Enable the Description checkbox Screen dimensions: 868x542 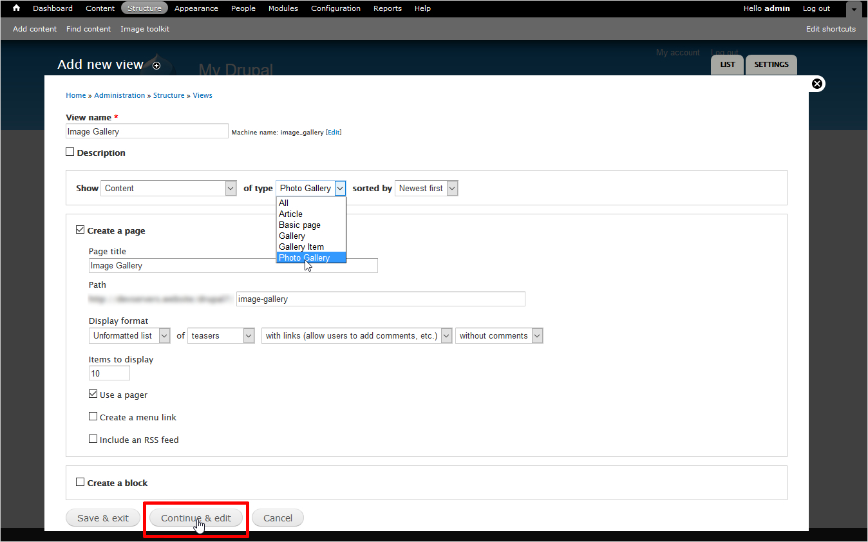click(70, 152)
